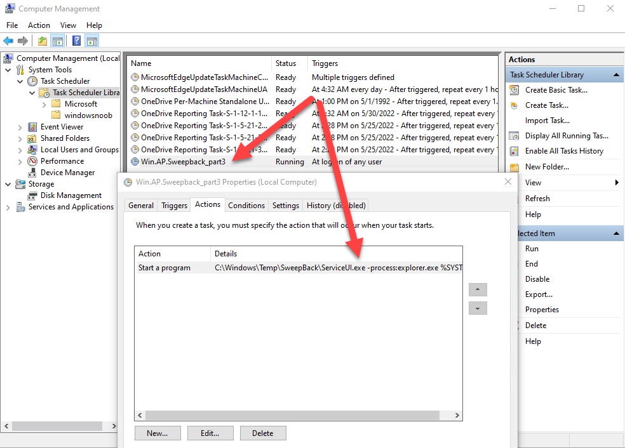
Task: Expand the Shared Folders node
Action: [20, 139]
